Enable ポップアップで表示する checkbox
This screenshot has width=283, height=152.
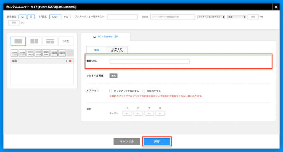click(111, 91)
